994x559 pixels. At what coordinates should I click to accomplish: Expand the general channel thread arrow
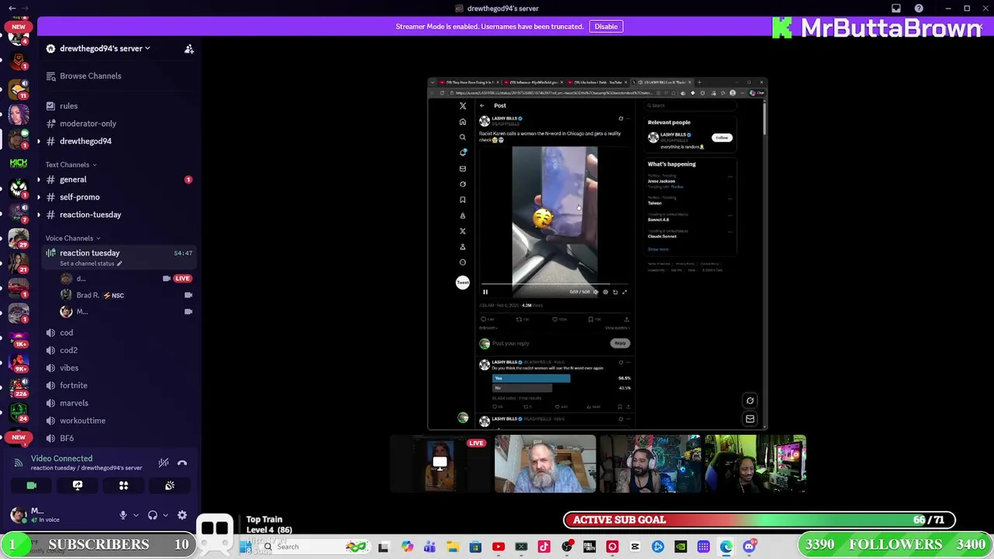coord(39,179)
